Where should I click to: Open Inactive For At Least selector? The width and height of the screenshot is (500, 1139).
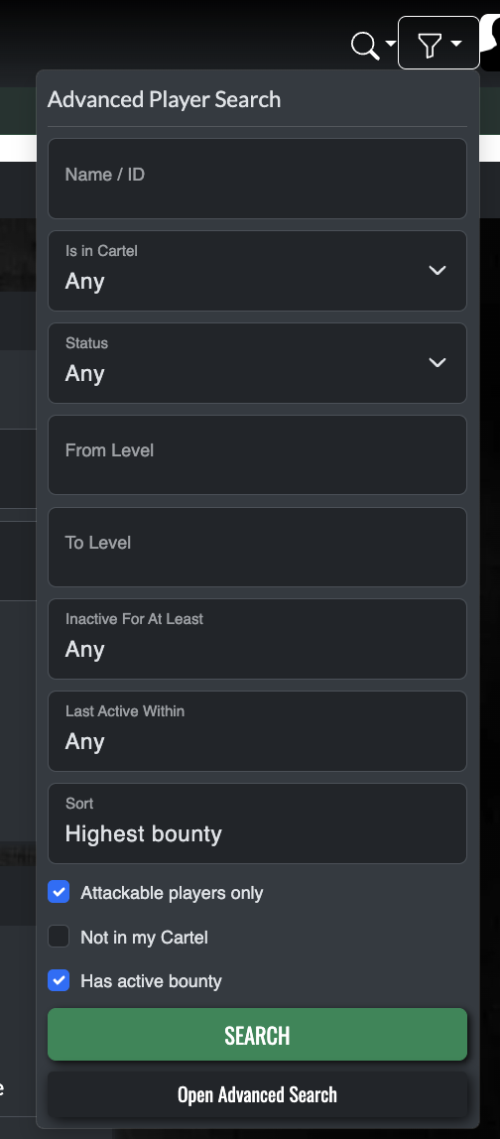coord(257,639)
